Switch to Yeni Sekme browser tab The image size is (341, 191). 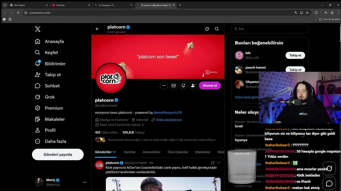(29, 5)
